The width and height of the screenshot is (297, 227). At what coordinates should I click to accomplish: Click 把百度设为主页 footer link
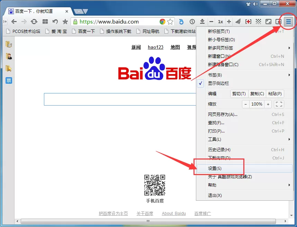coord(113,214)
